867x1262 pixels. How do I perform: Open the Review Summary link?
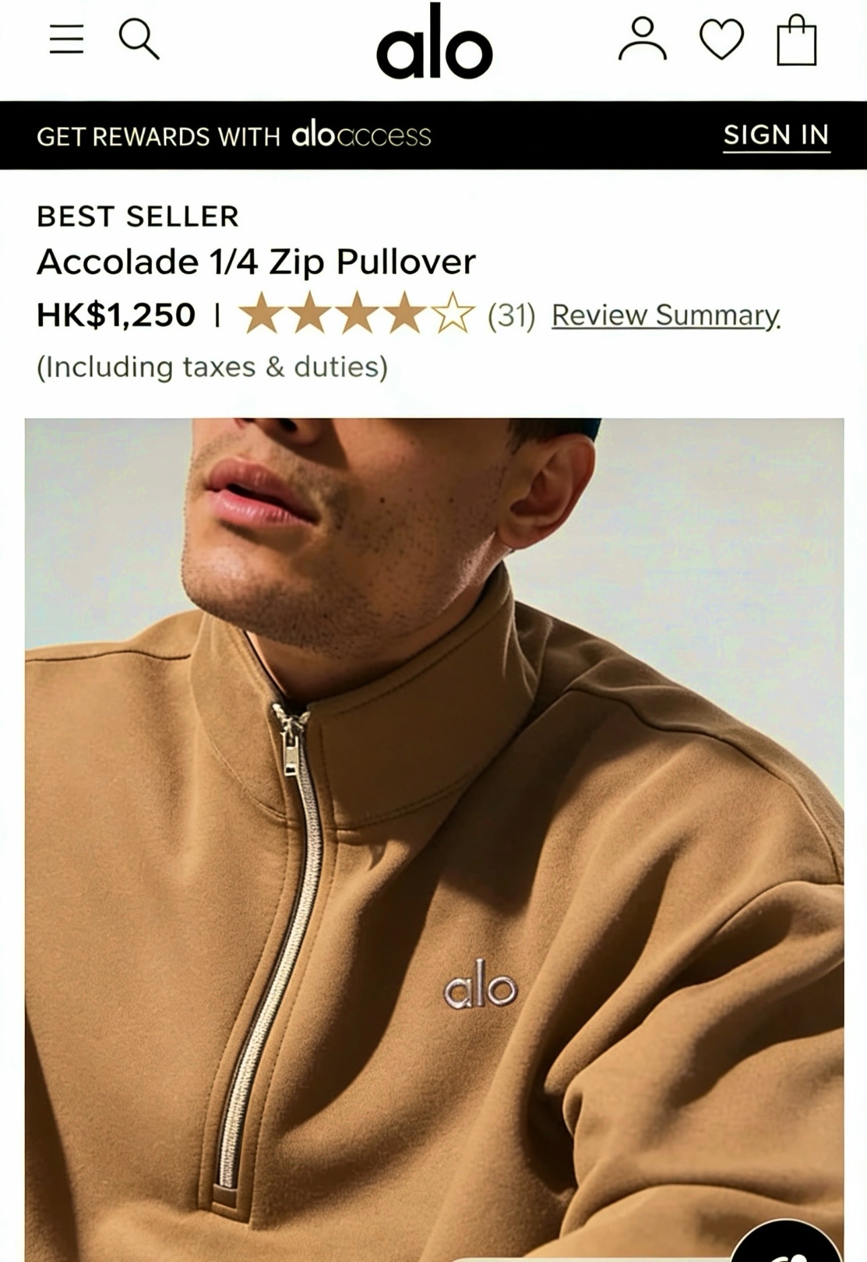[666, 315]
